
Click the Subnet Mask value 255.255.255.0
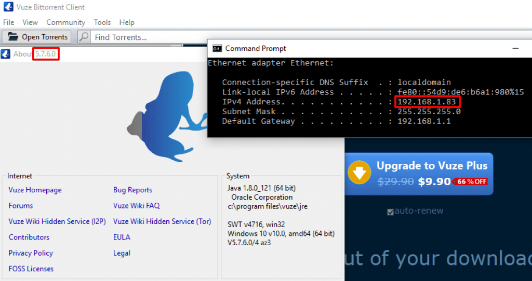[x=429, y=111]
